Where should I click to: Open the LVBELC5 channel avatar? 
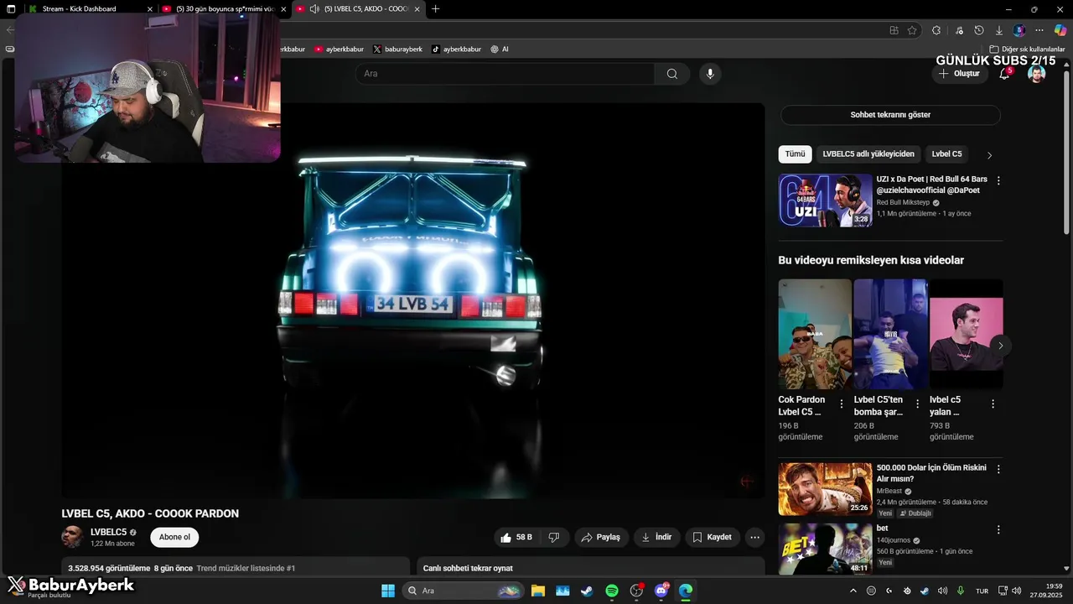click(72, 537)
